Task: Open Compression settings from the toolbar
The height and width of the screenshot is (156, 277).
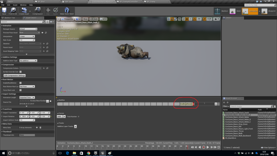Action: 37,11
